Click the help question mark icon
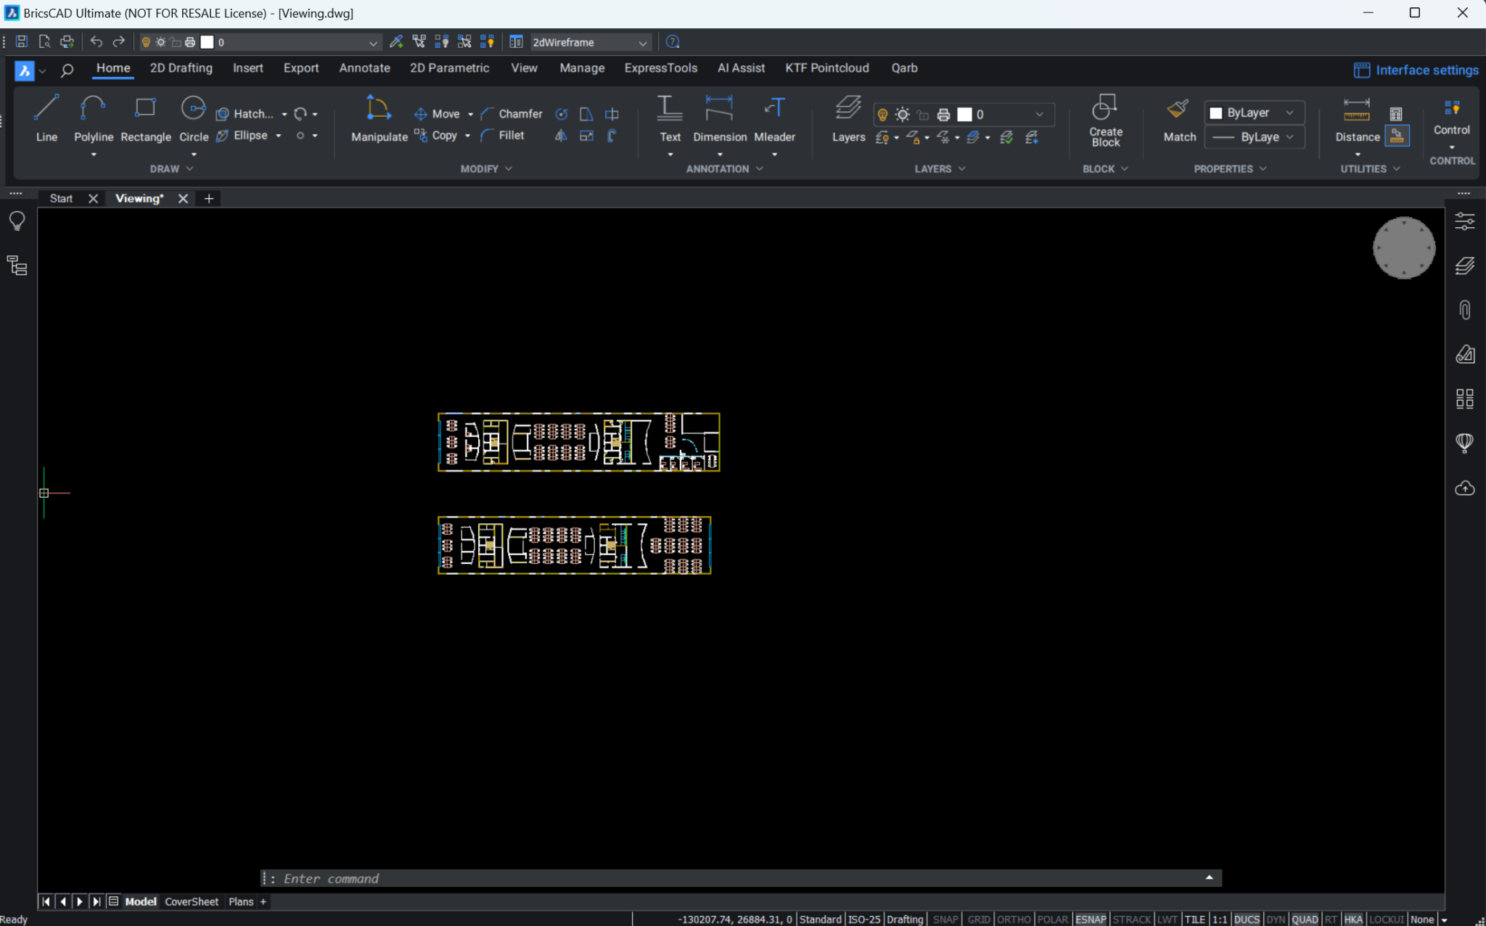 click(x=673, y=42)
